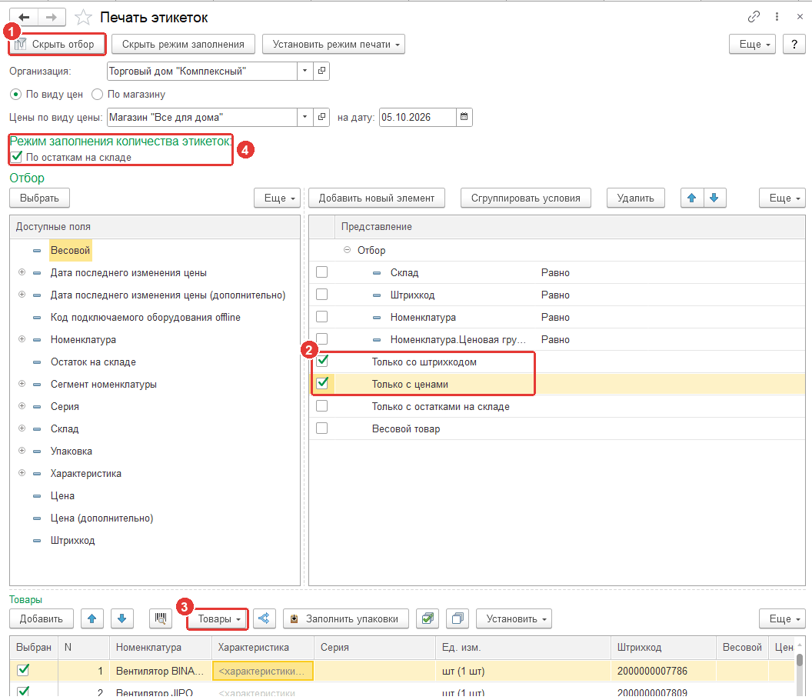
Task: Move filter condition up with blue arrow
Action: [x=692, y=198]
